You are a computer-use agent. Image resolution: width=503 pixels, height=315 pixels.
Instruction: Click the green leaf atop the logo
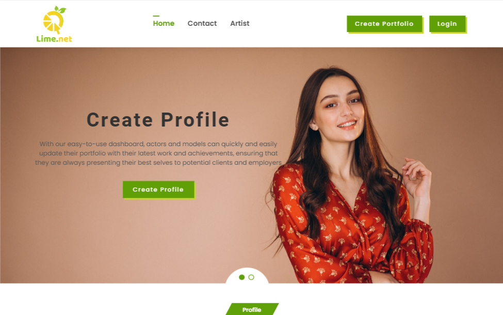coord(60,10)
